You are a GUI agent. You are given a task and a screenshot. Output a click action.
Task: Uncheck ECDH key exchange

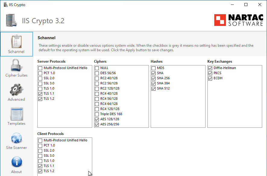(x=210, y=78)
